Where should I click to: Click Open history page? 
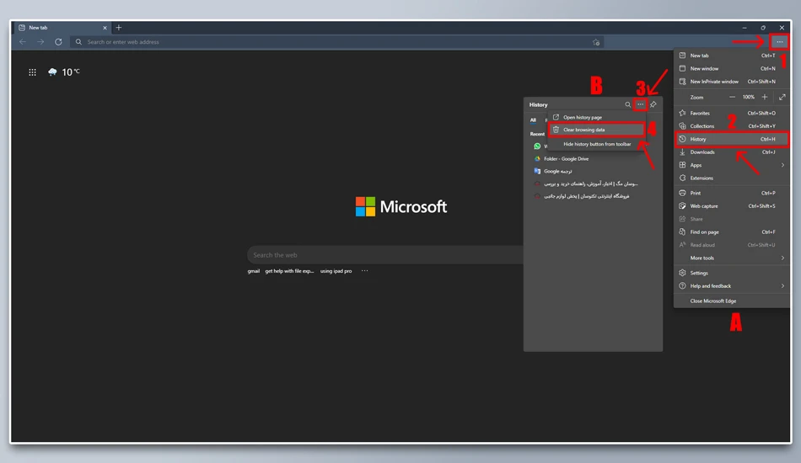[x=597, y=117]
